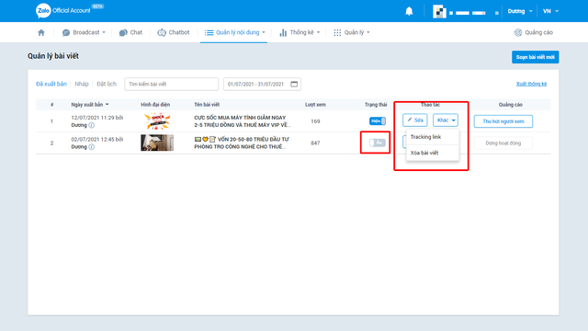
Task: Focus the Tìm kiếm bài viết field
Action: (172, 84)
